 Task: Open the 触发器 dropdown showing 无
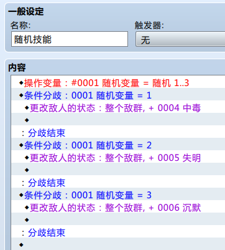point(180,39)
